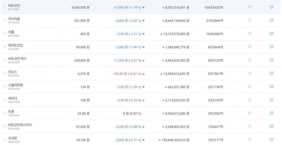Screen dimensions: 282x145
Task: Click market cap 5조7567억
Action: (215, 74)
